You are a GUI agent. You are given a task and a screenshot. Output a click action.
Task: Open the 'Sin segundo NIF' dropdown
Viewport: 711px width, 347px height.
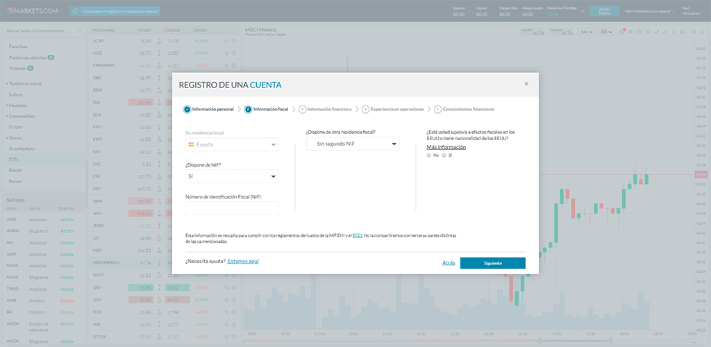(353, 144)
